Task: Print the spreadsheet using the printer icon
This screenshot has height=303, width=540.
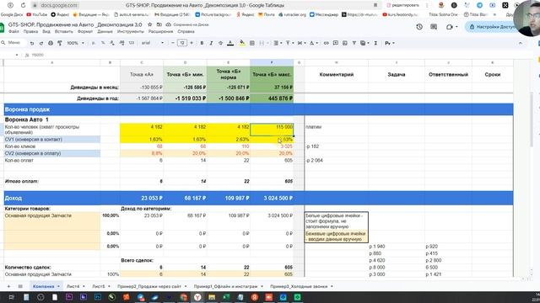Action: click(x=51, y=43)
